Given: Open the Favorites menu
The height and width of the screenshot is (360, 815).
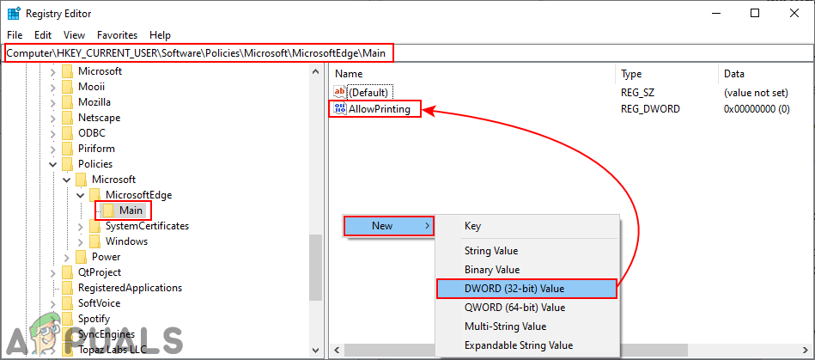Looking at the screenshot, I should 117,35.
